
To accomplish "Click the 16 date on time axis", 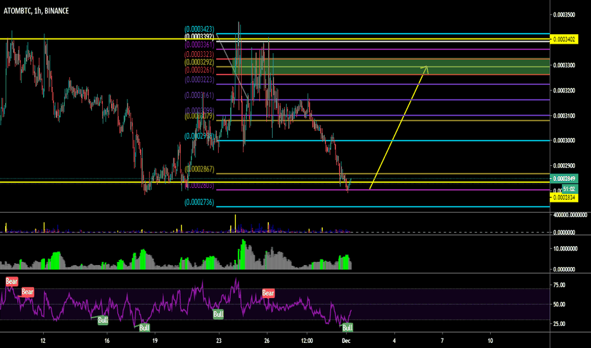I will pyautogui.click(x=107, y=341).
